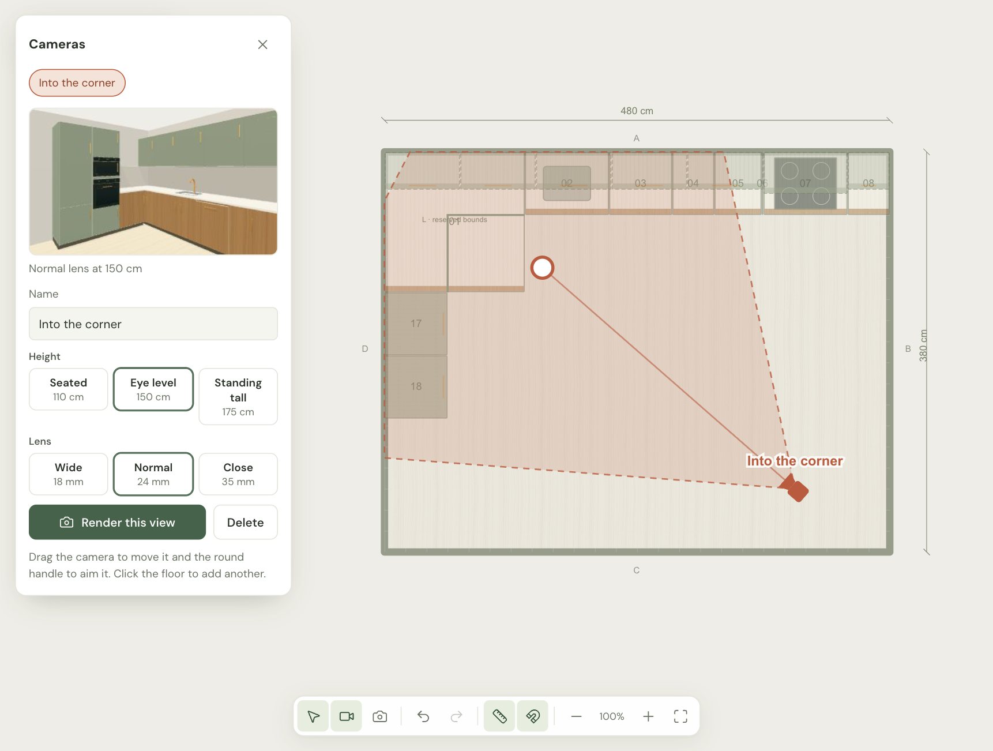Select the Seated 110 cm height
Screen dimensions: 993x751
pyautogui.click(x=69, y=389)
